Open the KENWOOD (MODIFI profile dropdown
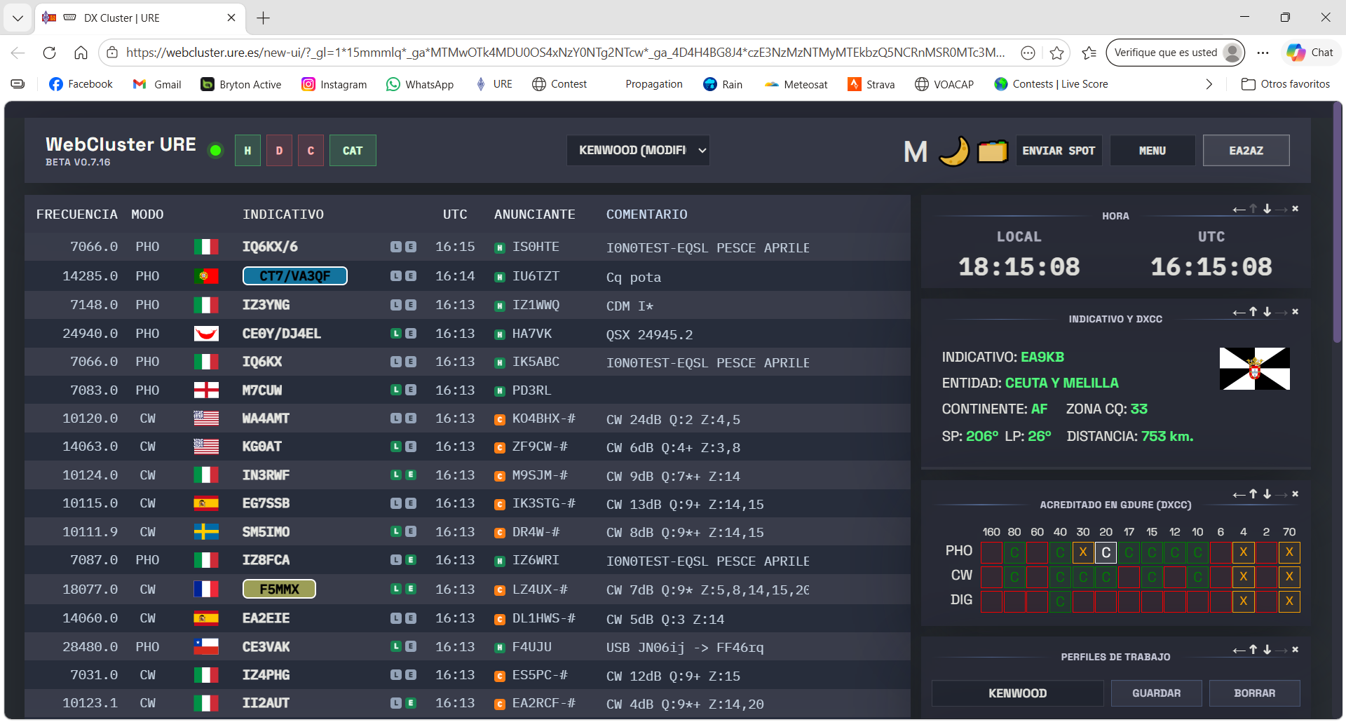Image resolution: width=1346 pixels, height=722 pixels. (x=638, y=151)
